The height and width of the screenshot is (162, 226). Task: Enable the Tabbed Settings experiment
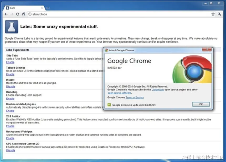10,74
